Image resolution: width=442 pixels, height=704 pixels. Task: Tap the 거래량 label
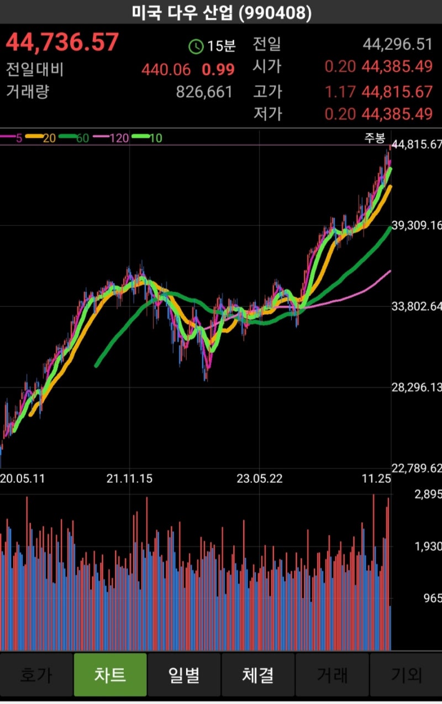click(x=28, y=92)
